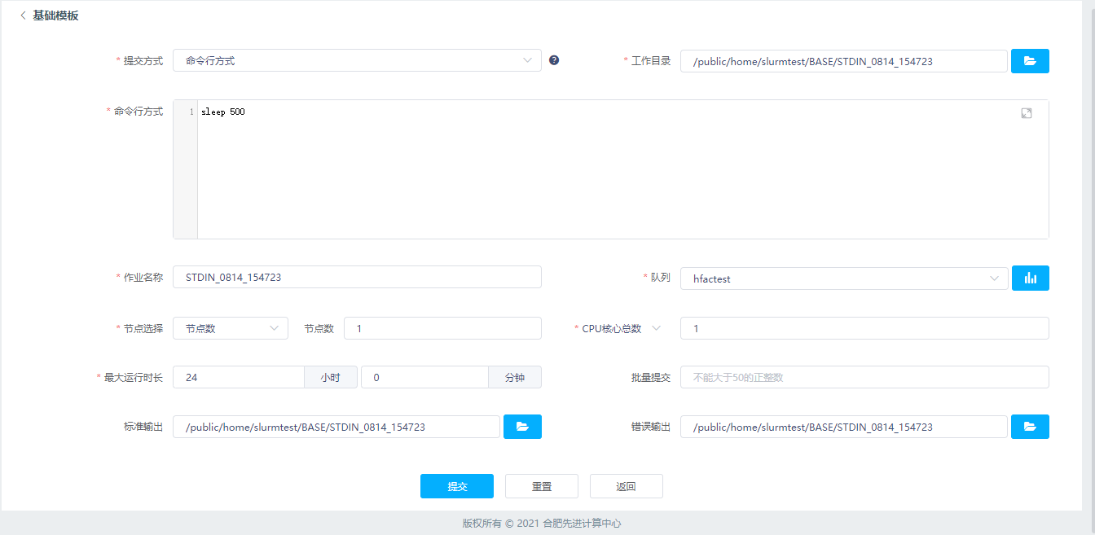Open the 提交方式 dropdown

click(357, 60)
